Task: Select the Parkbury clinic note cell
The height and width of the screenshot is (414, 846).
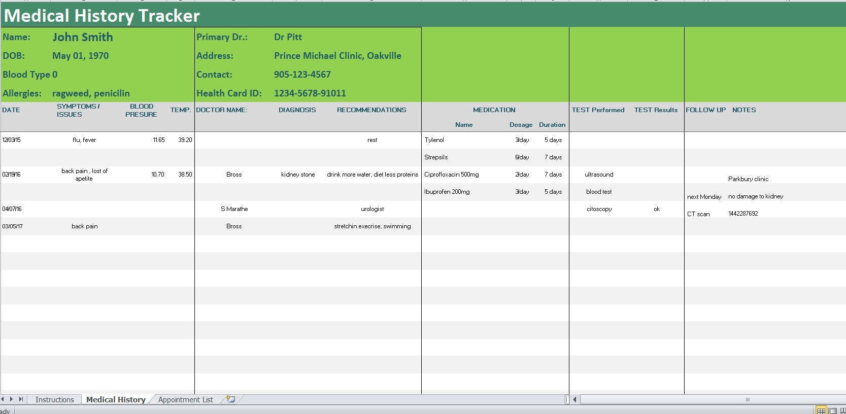Action: 748,179
